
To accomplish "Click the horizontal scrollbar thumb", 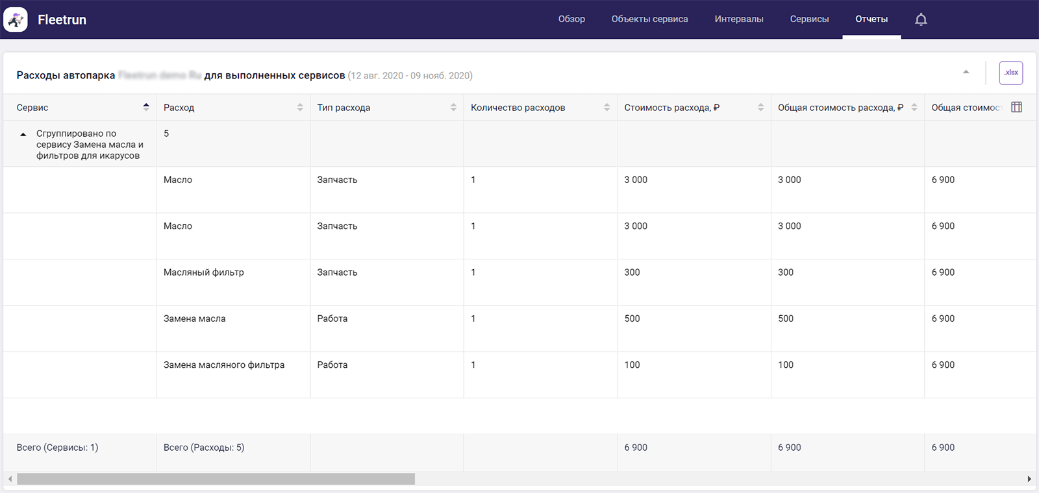I will coord(216,479).
